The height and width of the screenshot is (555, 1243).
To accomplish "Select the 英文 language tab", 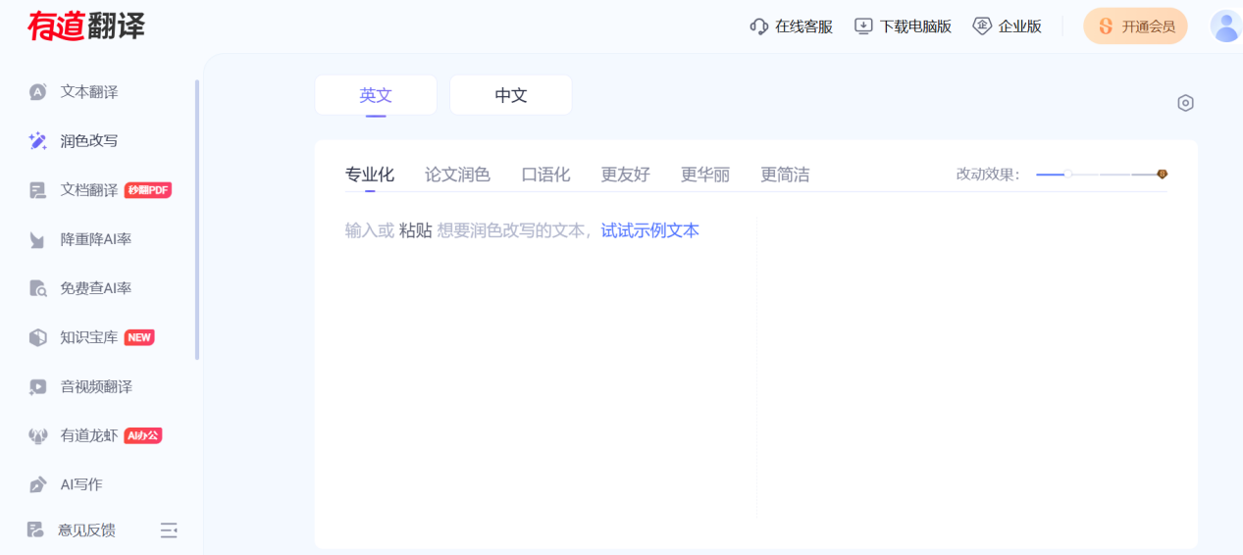I will click(376, 95).
